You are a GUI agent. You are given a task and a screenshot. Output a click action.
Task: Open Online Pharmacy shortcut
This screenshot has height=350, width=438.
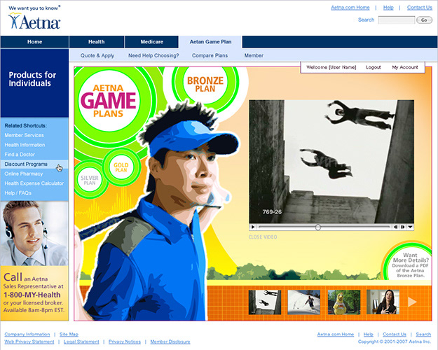tap(23, 174)
